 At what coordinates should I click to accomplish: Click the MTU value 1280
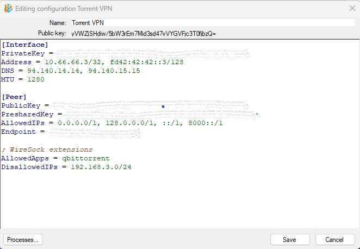[36, 79]
